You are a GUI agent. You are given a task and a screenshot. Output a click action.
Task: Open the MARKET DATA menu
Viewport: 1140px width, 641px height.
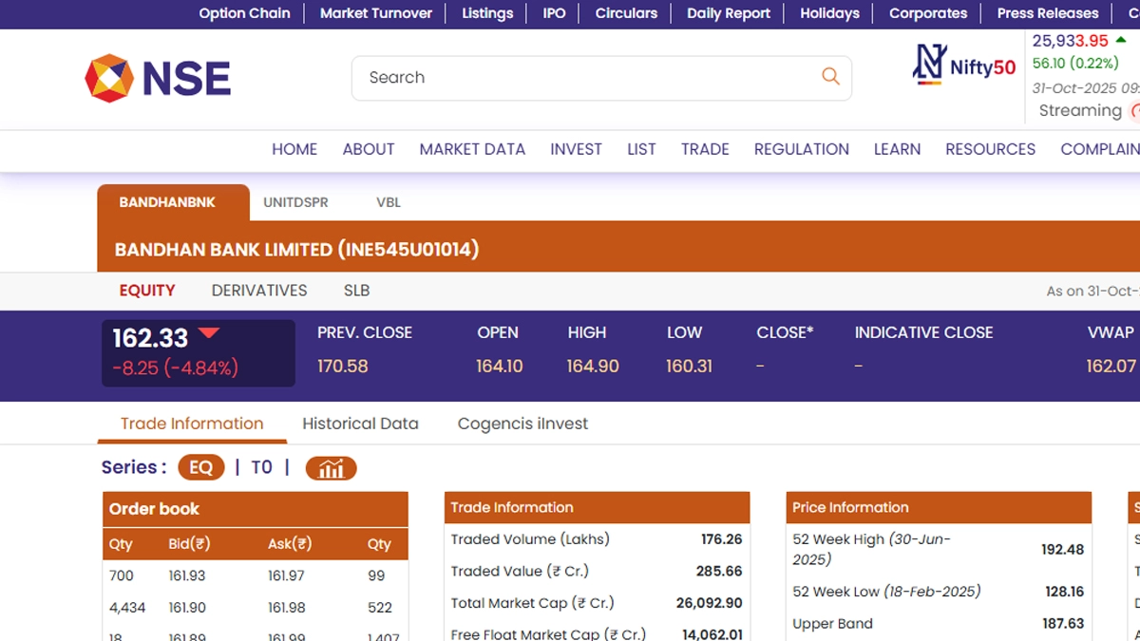(472, 149)
